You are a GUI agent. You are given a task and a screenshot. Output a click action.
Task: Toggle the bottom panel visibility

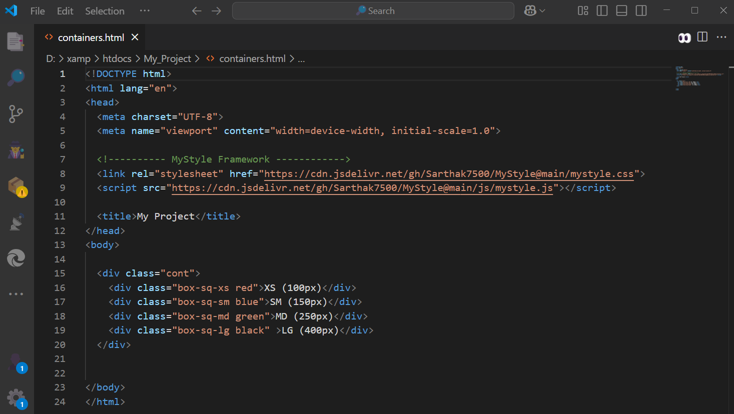pyautogui.click(x=621, y=11)
